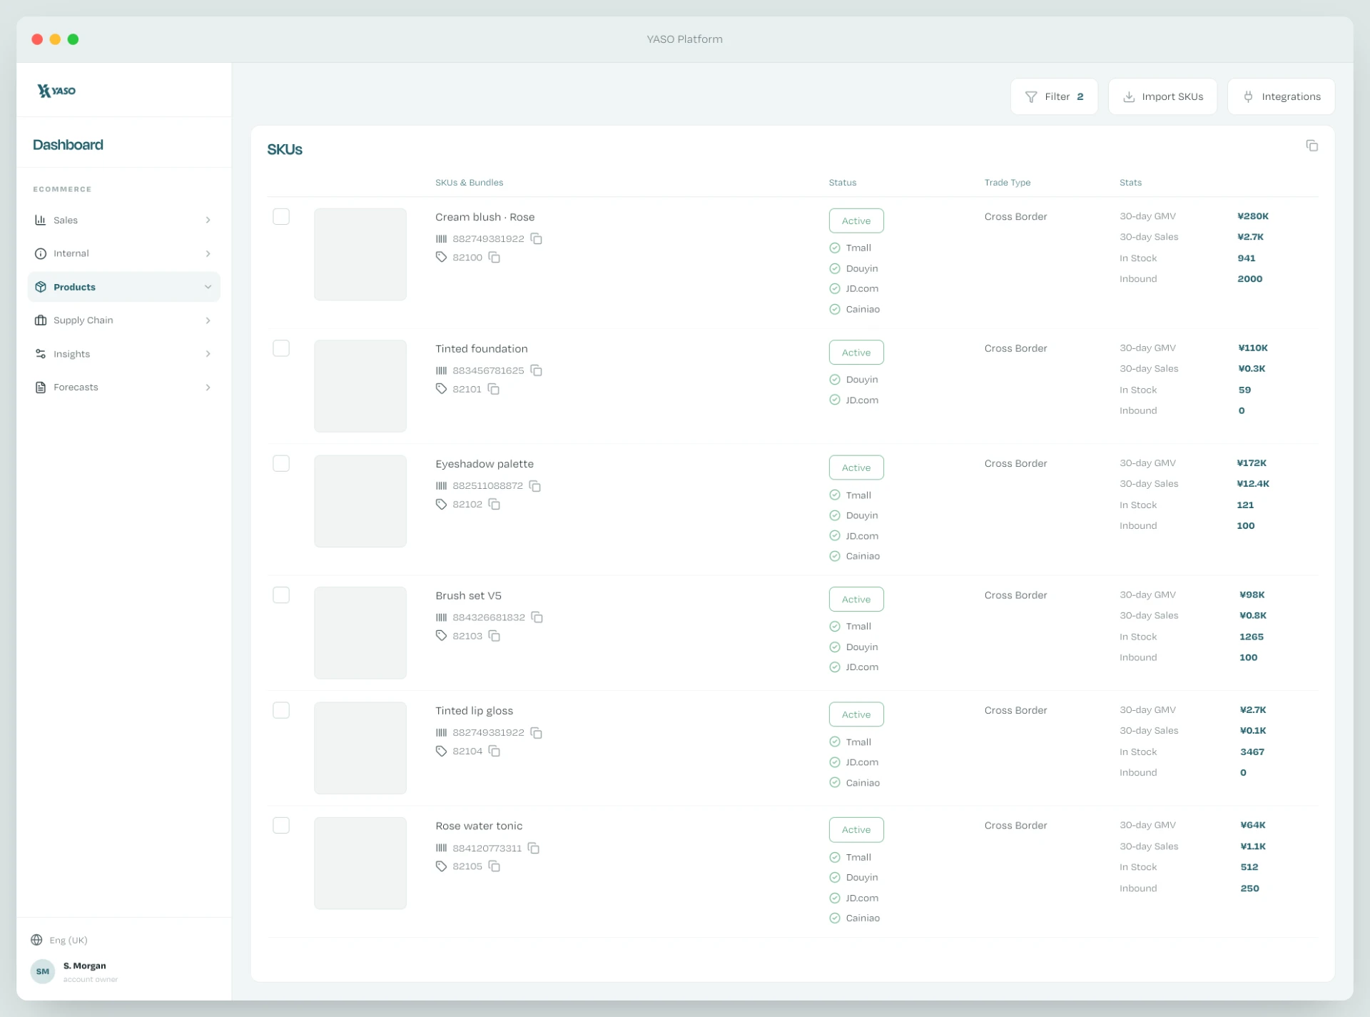
Task: Collapse the Products section chevron
Action: click(208, 287)
